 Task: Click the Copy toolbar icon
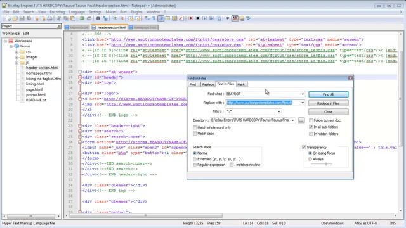(66, 18)
